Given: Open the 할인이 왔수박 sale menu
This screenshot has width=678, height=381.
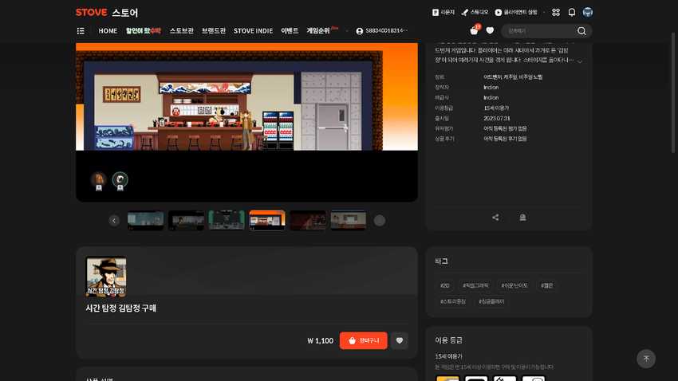Looking at the screenshot, I should (143, 30).
